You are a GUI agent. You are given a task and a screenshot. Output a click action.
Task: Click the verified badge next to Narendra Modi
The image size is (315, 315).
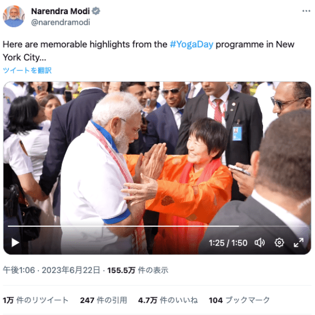pyautogui.click(x=96, y=11)
